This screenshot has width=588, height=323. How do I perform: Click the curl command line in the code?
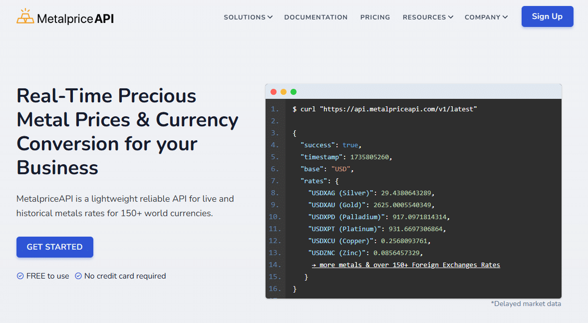tap(385, 109)
